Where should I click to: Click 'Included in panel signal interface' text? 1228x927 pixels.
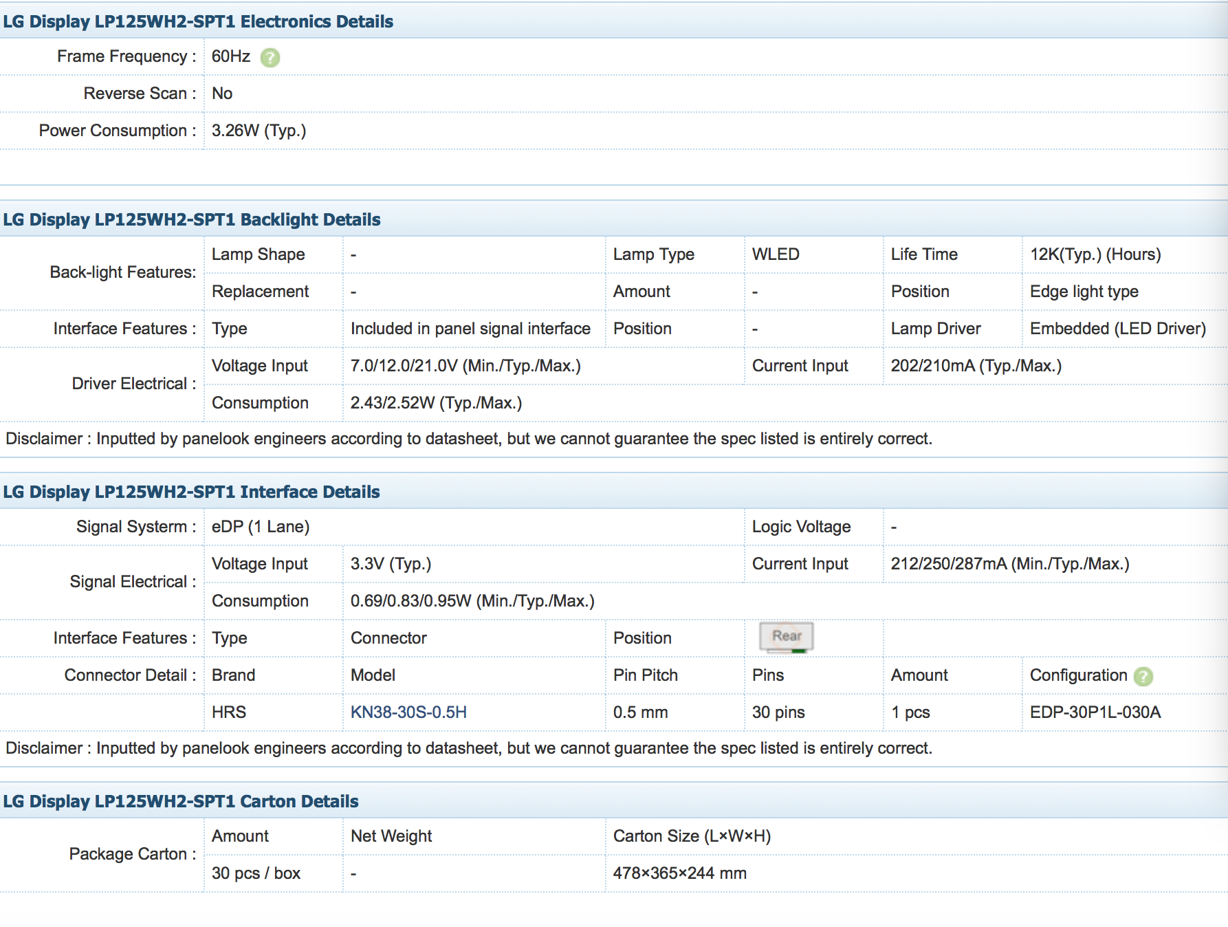coord(470,329)
